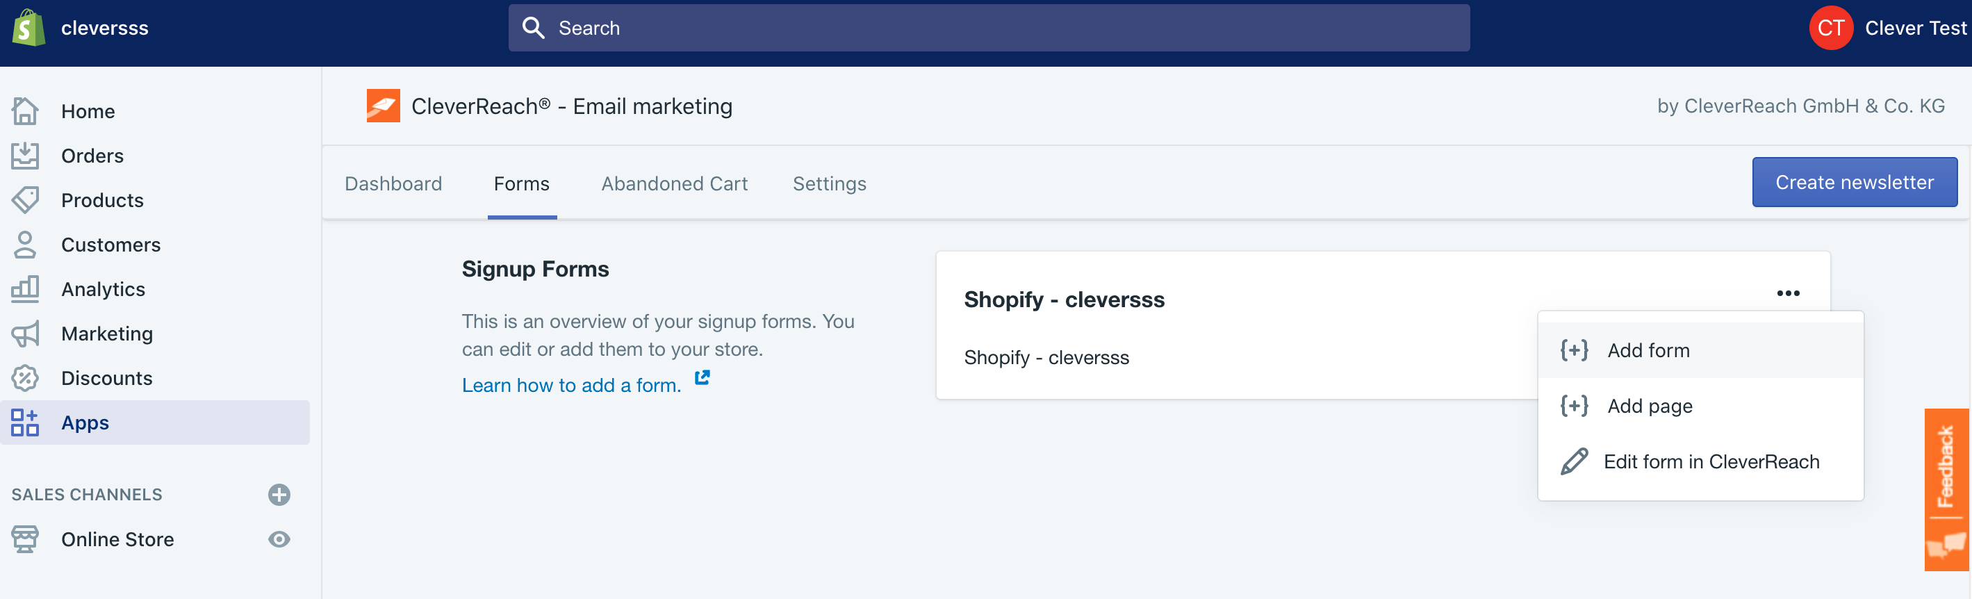
Task: Click the Discounts percent badge icon
Action: [25, 379]
